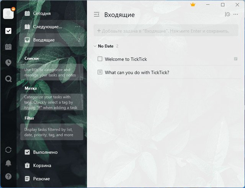Open the calendar view icon in sidebar
The image size is (245, 188).
(8, 47)
